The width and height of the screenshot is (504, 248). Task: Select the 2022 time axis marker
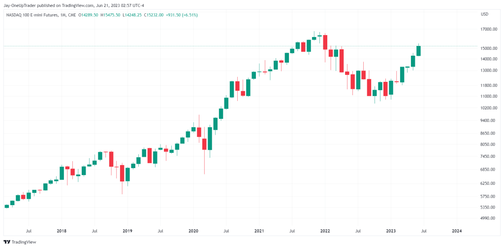[x=325, y=231]
